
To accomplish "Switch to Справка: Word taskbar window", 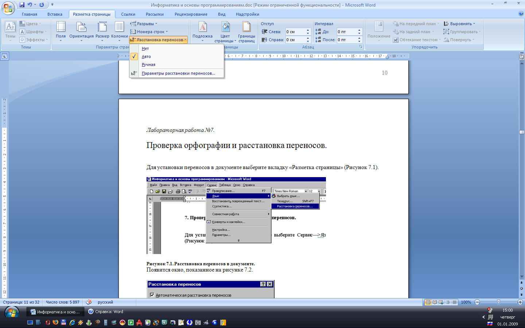I will tap(106, 312).
